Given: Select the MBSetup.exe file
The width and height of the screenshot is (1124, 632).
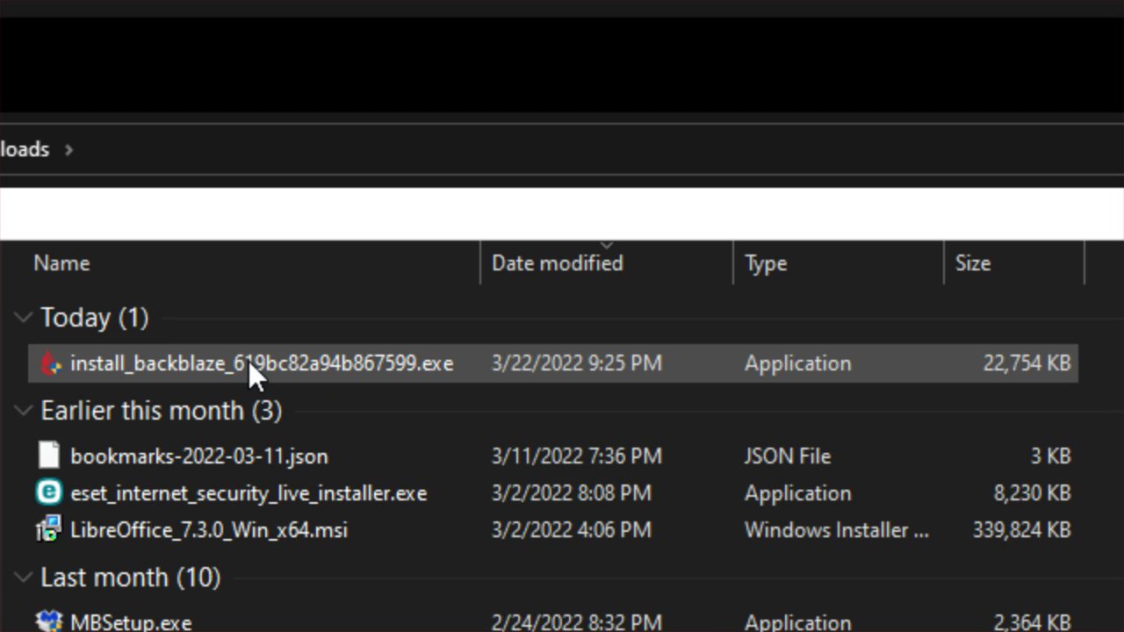Looking at the screenshot, I should (x=130, y=621).
